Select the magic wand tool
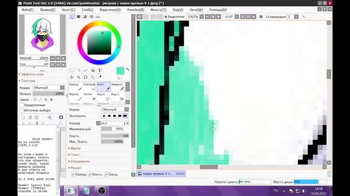The width and height of the screenshot is (350, 196). point(85,70)
